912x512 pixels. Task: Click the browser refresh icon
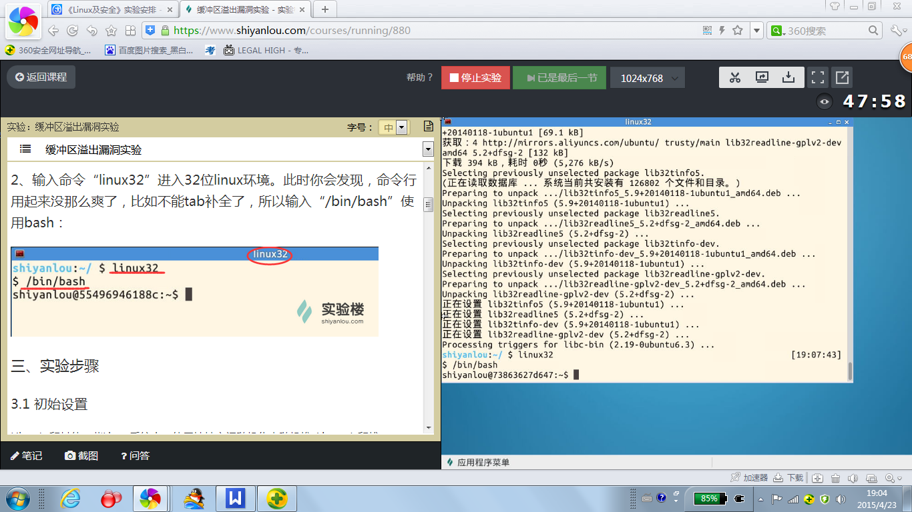click(x=72, y=31)
